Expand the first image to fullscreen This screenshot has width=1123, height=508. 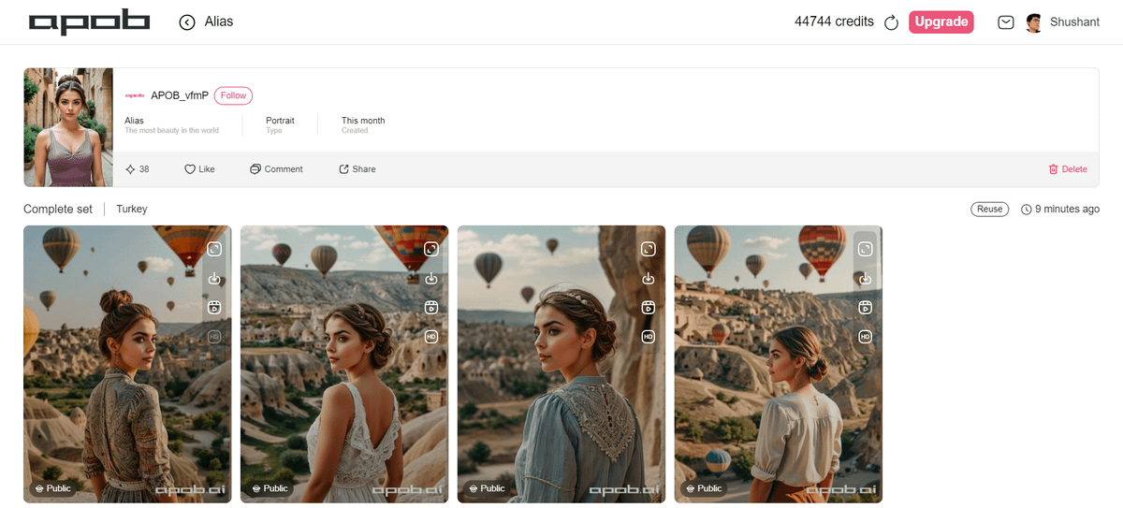click(x=214, y=249)
